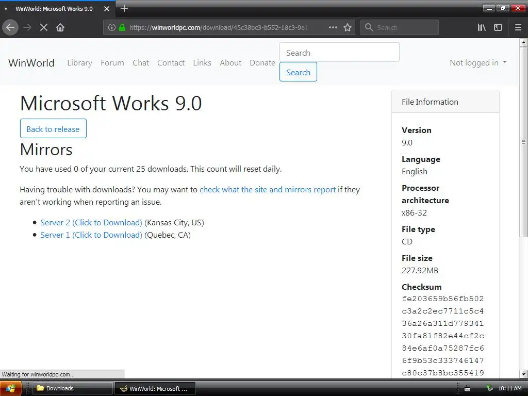Close the WinWorld Microsoft Works tab

click(106, 9)
